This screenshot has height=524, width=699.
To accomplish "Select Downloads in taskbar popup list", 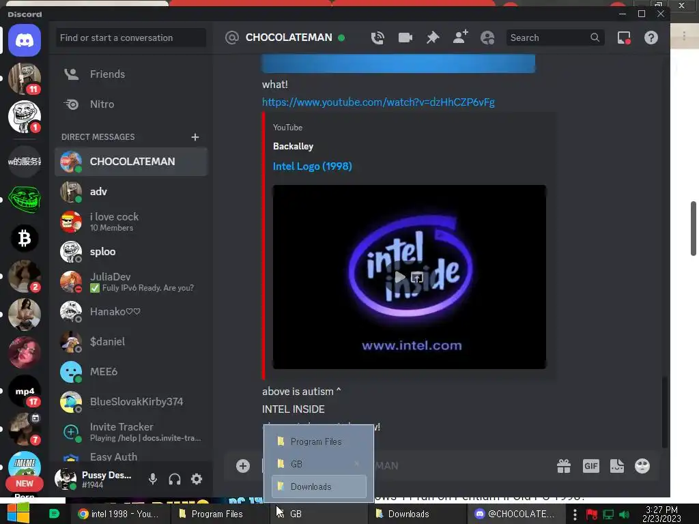I will point(319,486).
